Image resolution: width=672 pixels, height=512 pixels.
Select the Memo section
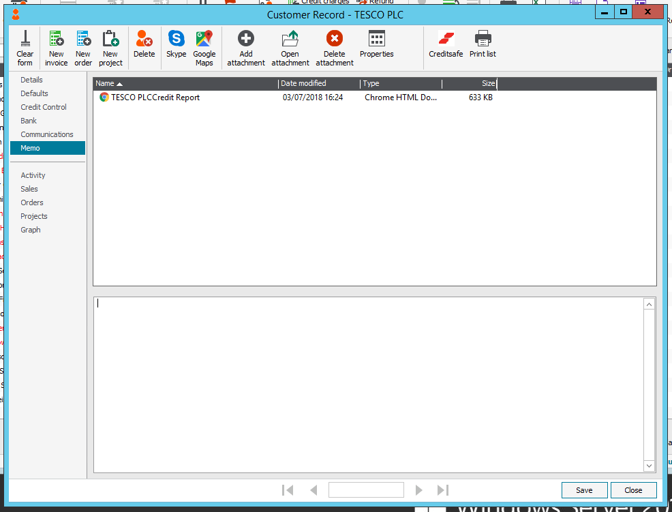tap(48, 148)
